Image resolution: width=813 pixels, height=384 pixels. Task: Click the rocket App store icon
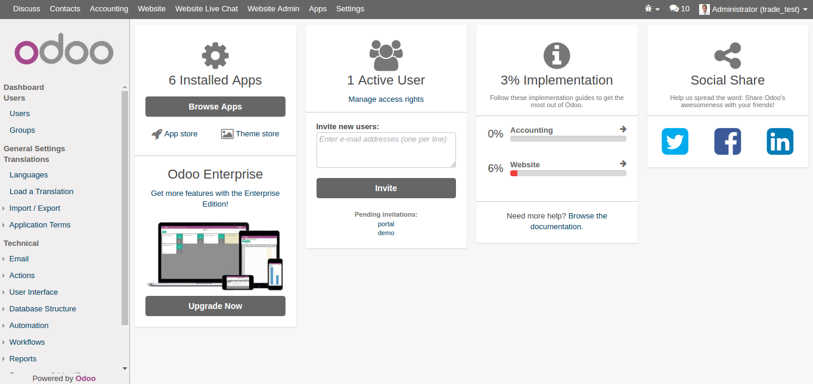click(x=157, y=134)
